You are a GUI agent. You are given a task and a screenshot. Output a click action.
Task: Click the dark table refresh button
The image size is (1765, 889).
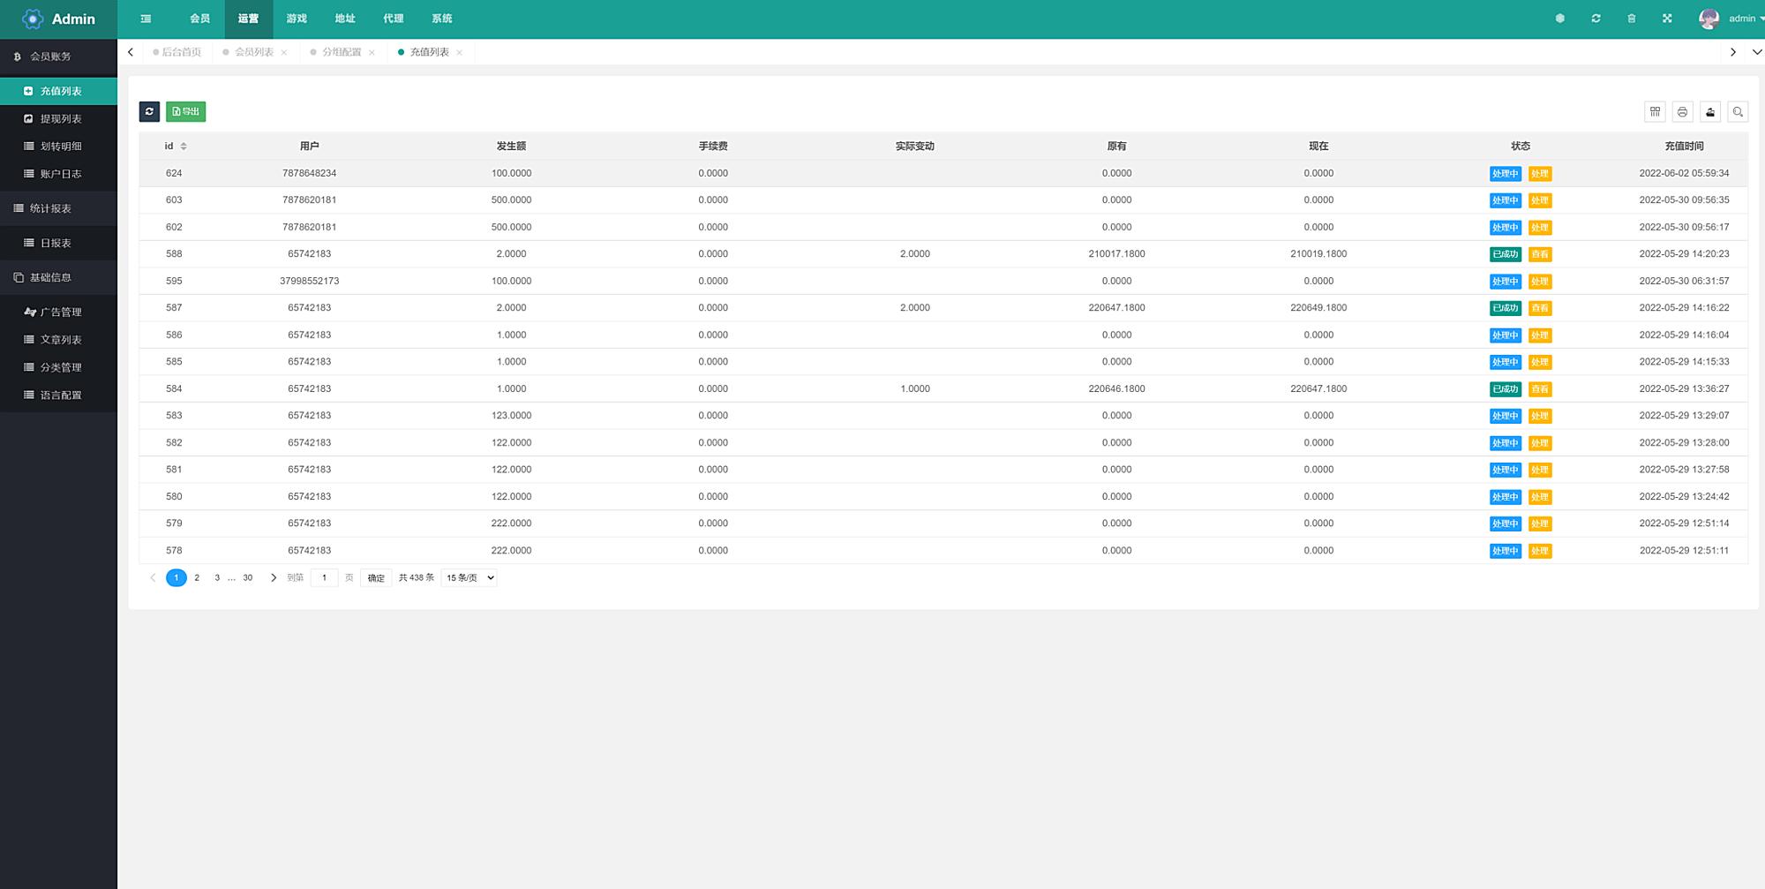point(149,111)
